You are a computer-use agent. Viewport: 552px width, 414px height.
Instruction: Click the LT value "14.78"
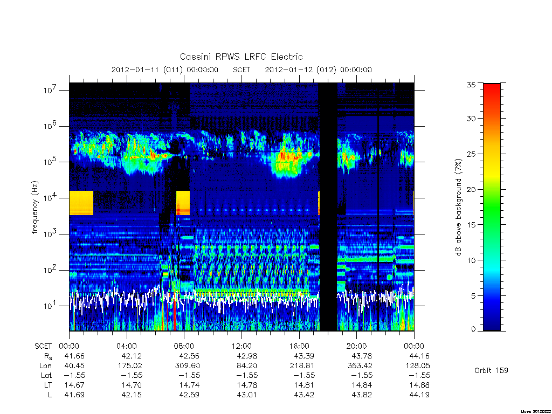click(x=247, y=385)
